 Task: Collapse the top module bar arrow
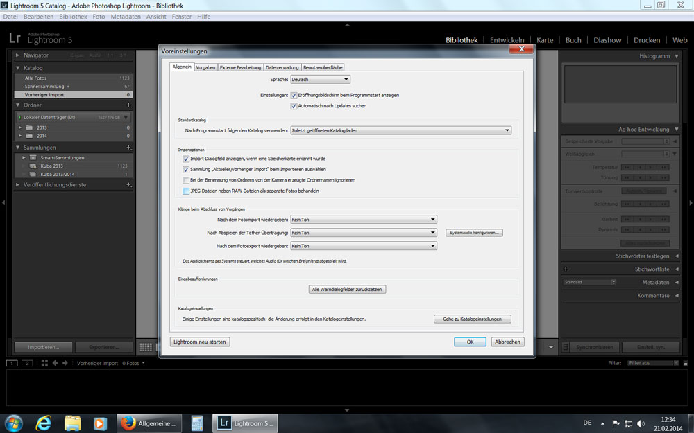pos(347,25)
